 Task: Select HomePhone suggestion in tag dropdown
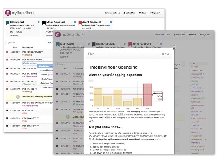[45, 70]
